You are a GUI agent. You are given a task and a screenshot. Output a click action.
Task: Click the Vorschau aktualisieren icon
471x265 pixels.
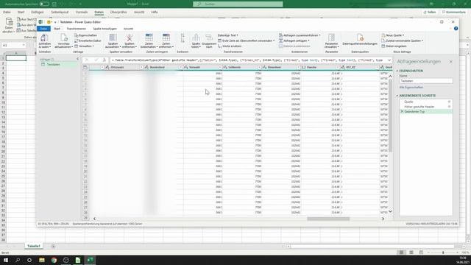(64, 38)
